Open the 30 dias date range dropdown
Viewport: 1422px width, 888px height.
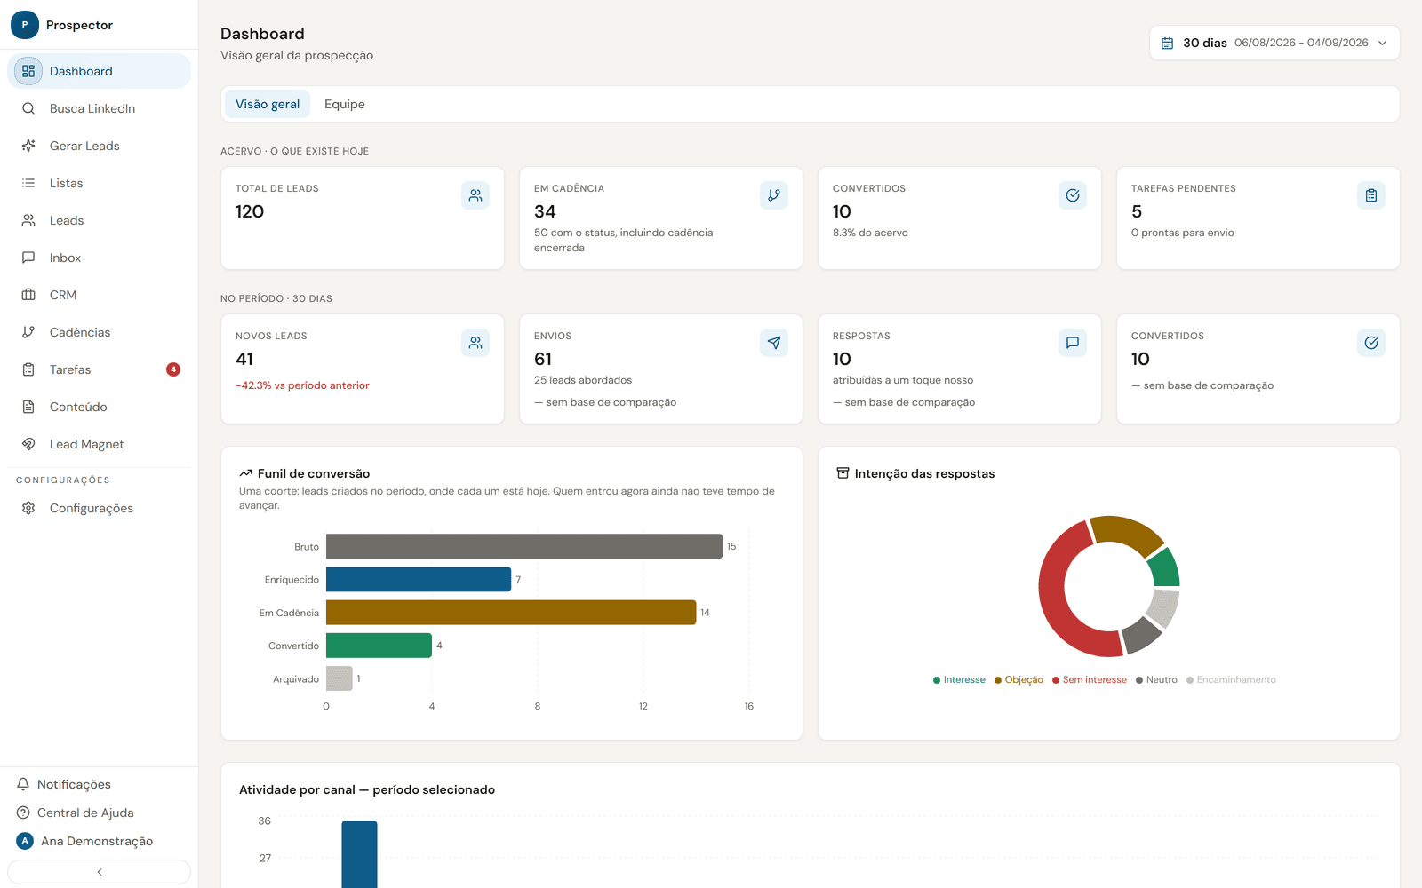tap(1274, 43)
